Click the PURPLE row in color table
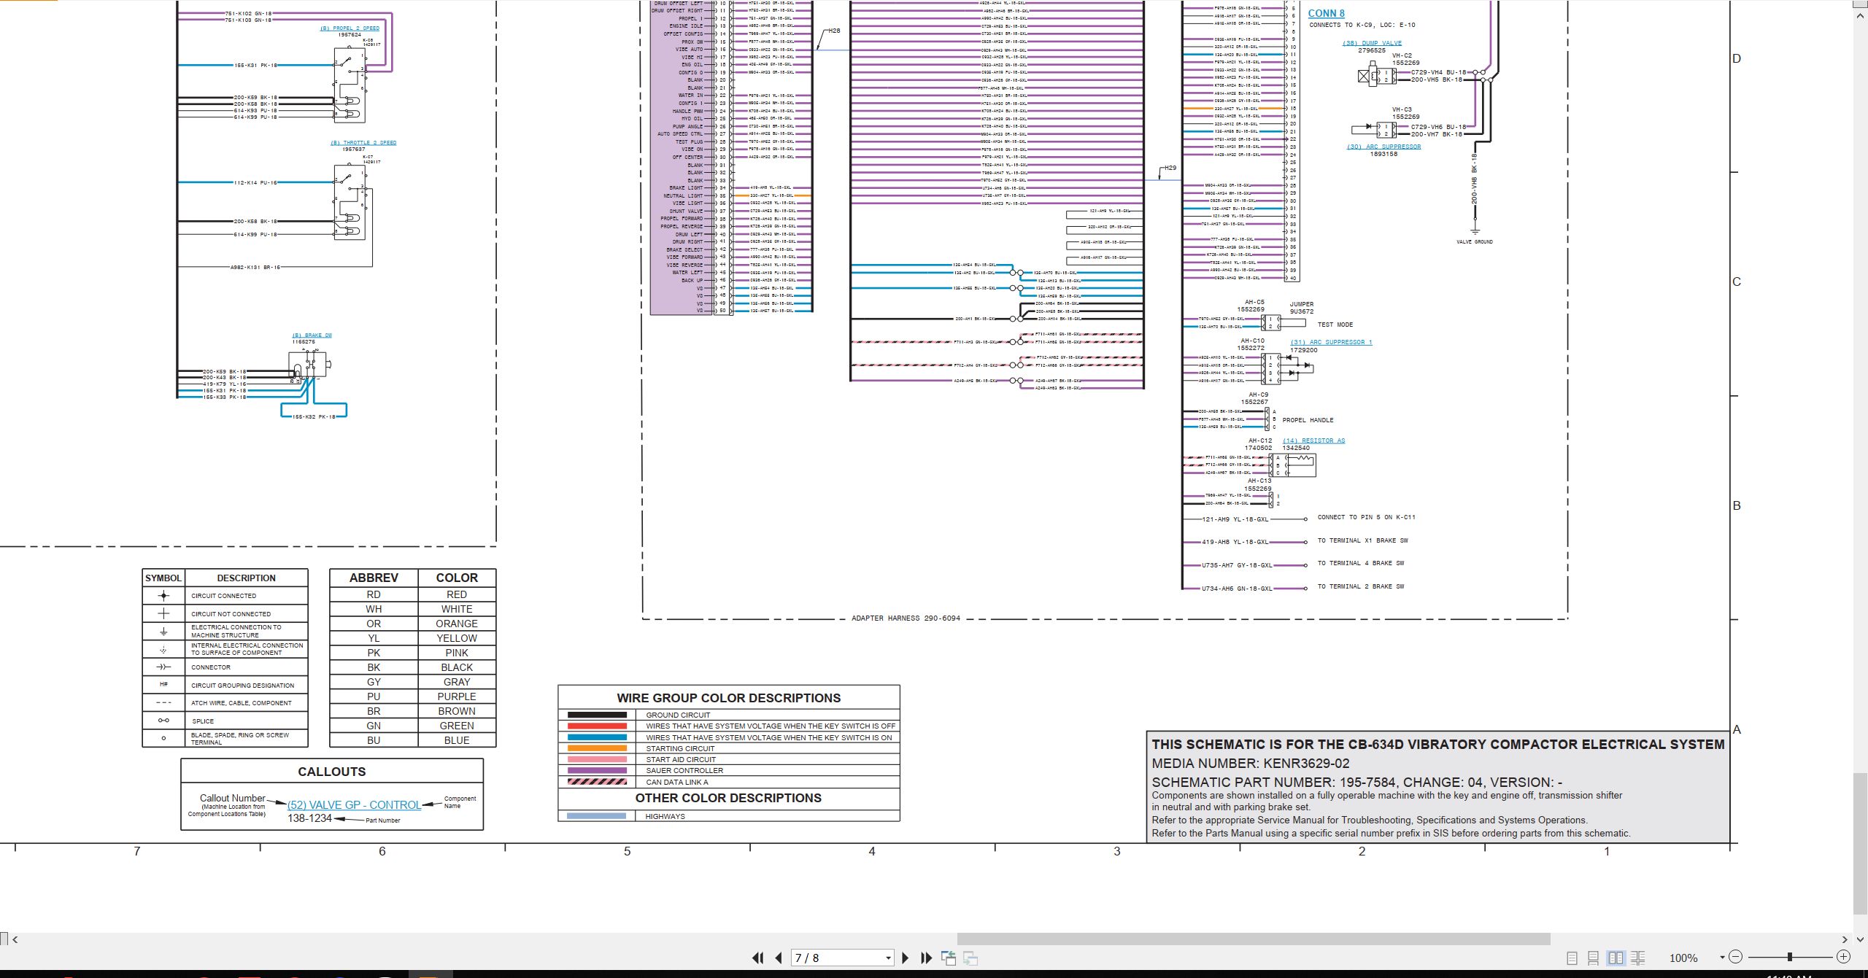1868x978 pixels. pyautogui.click(x=412, y=696)
